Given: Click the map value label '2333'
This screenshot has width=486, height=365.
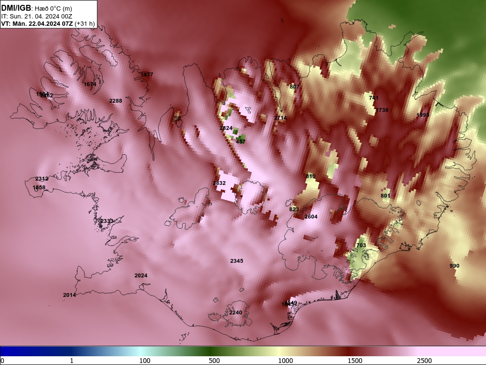Looking at the screenshot, I should pos(106,221).
